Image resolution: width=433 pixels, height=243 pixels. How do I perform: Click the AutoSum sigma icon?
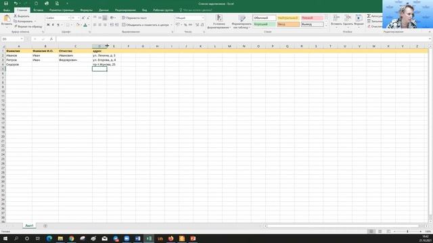click(x=369, y=16)
